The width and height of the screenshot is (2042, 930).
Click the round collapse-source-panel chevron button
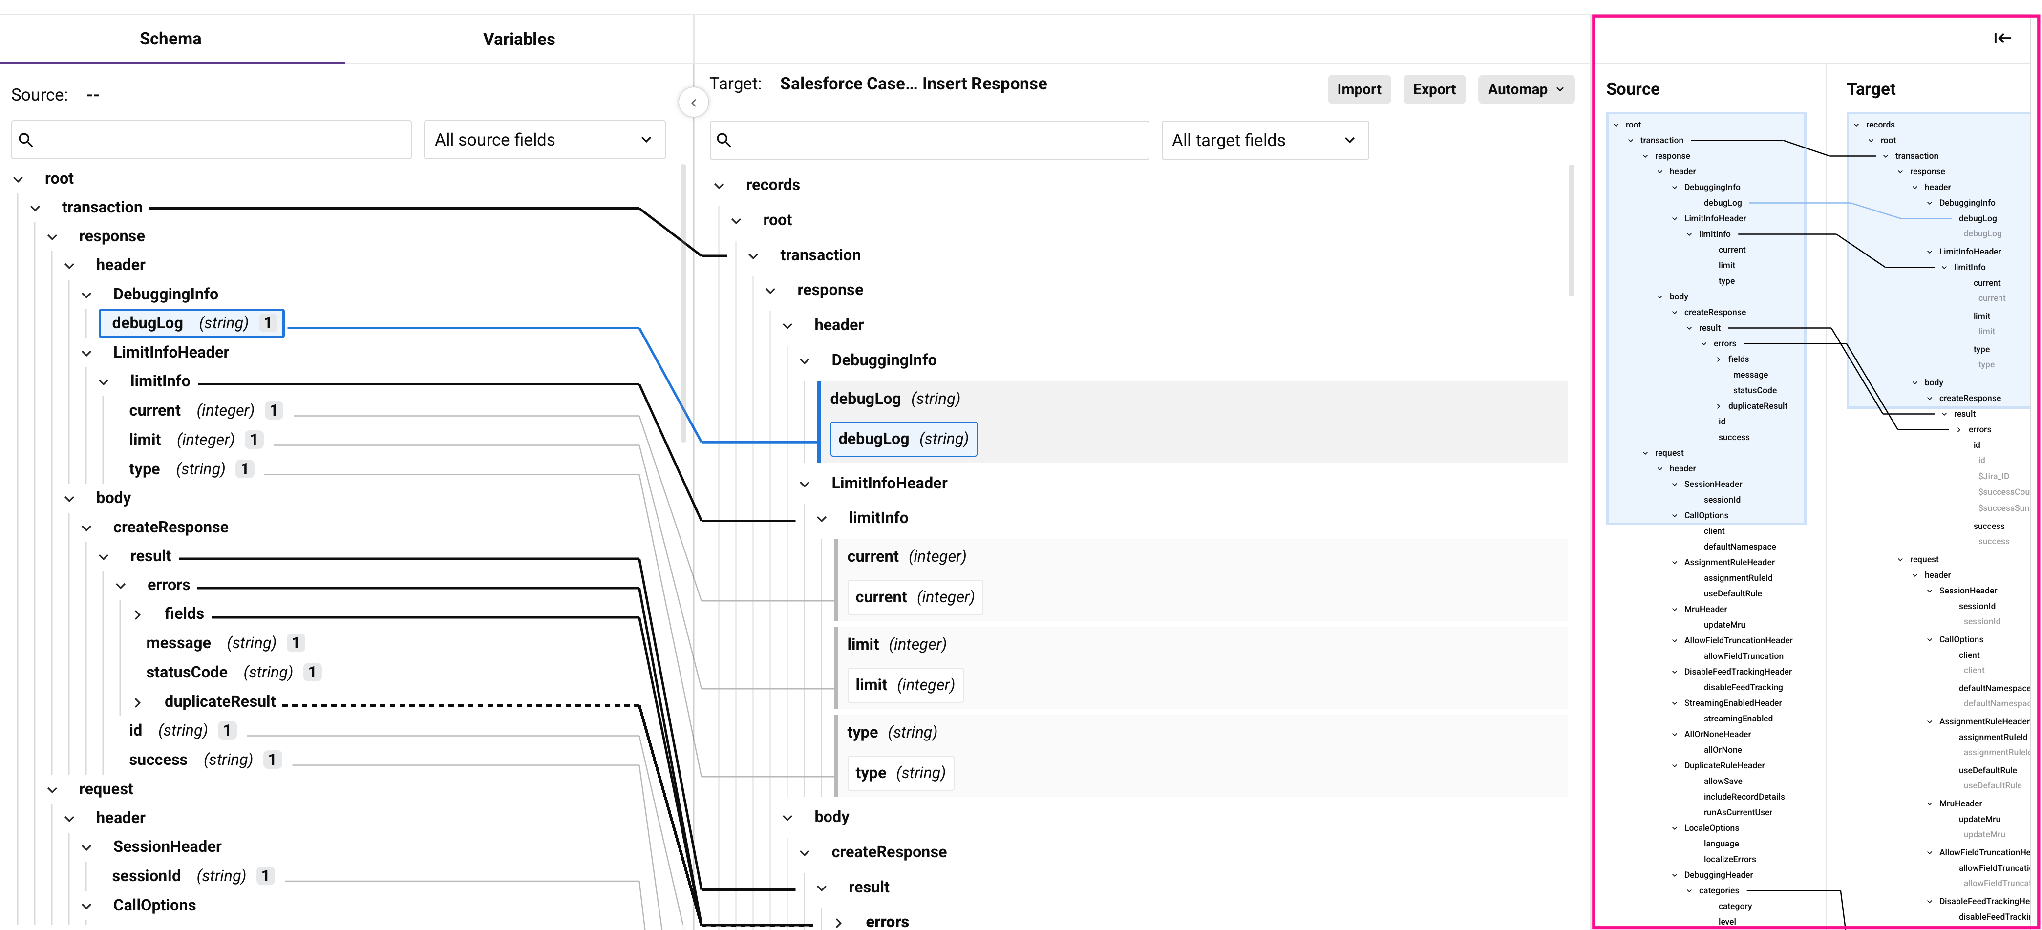click(x=694, y=102)
